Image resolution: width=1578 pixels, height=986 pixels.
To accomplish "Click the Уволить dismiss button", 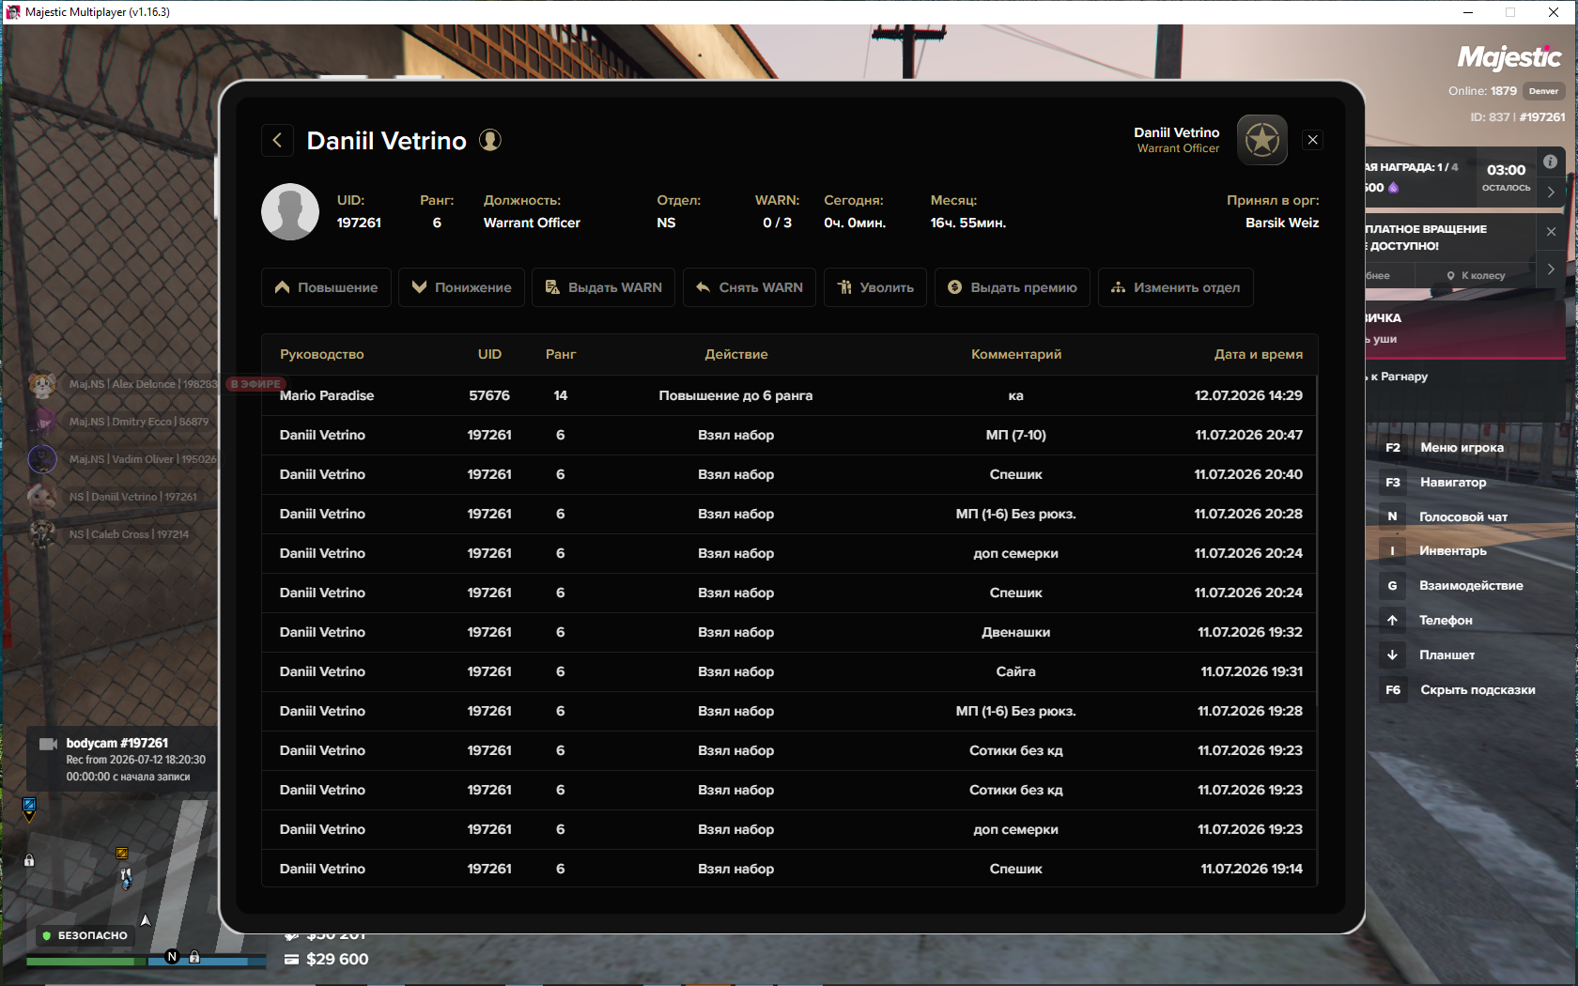I will (x=875, y=287).
